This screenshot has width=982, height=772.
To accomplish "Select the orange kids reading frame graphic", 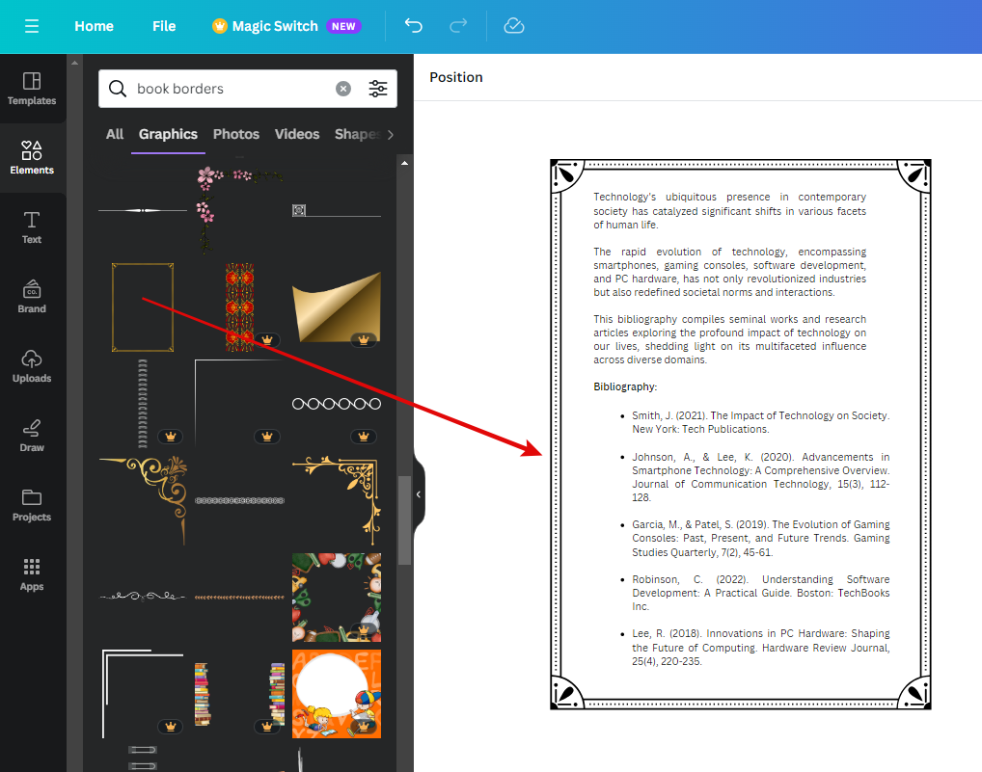I will (x=337, y=694).
